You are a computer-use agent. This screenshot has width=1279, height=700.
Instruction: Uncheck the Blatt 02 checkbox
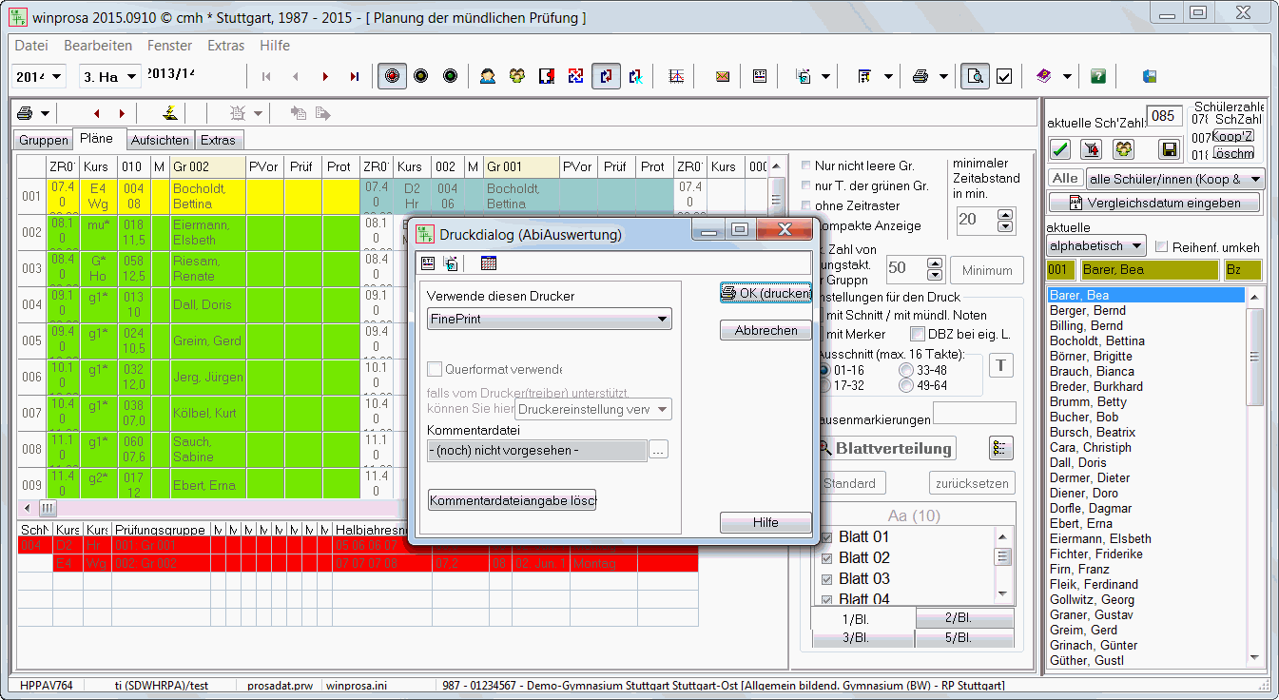[x=826, y=558]
